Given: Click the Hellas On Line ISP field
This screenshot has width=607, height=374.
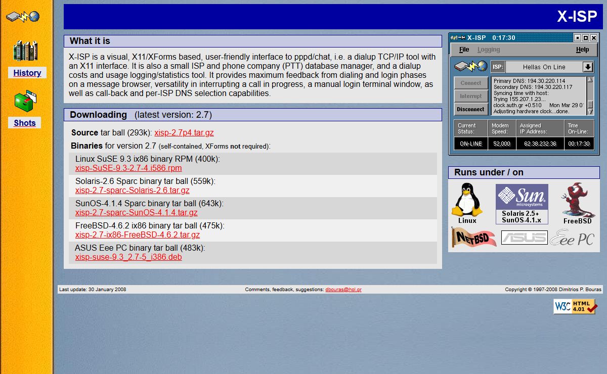Looking at the screenshot, I should [x=544, y=67].
